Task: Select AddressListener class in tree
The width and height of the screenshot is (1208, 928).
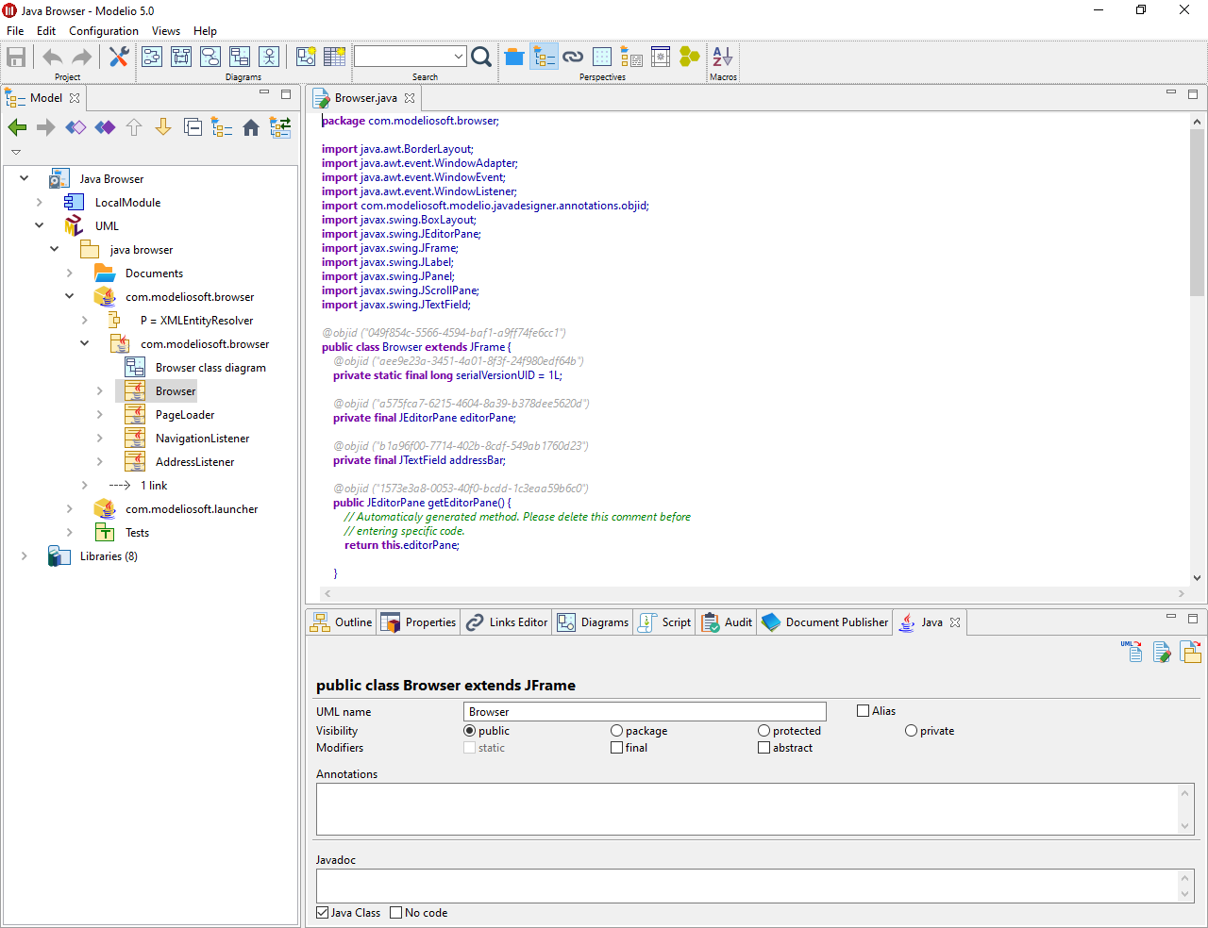Action: (195, 462)
